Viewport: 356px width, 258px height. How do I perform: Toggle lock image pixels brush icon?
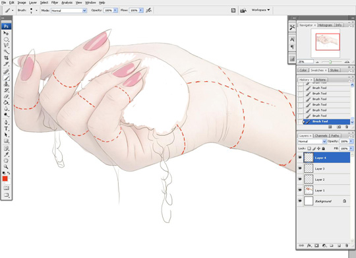[x=314, y=148]
